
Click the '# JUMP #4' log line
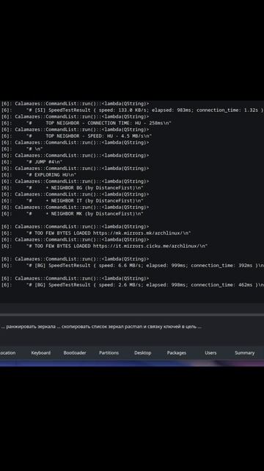pyautogui.click(x=32, y=162)
